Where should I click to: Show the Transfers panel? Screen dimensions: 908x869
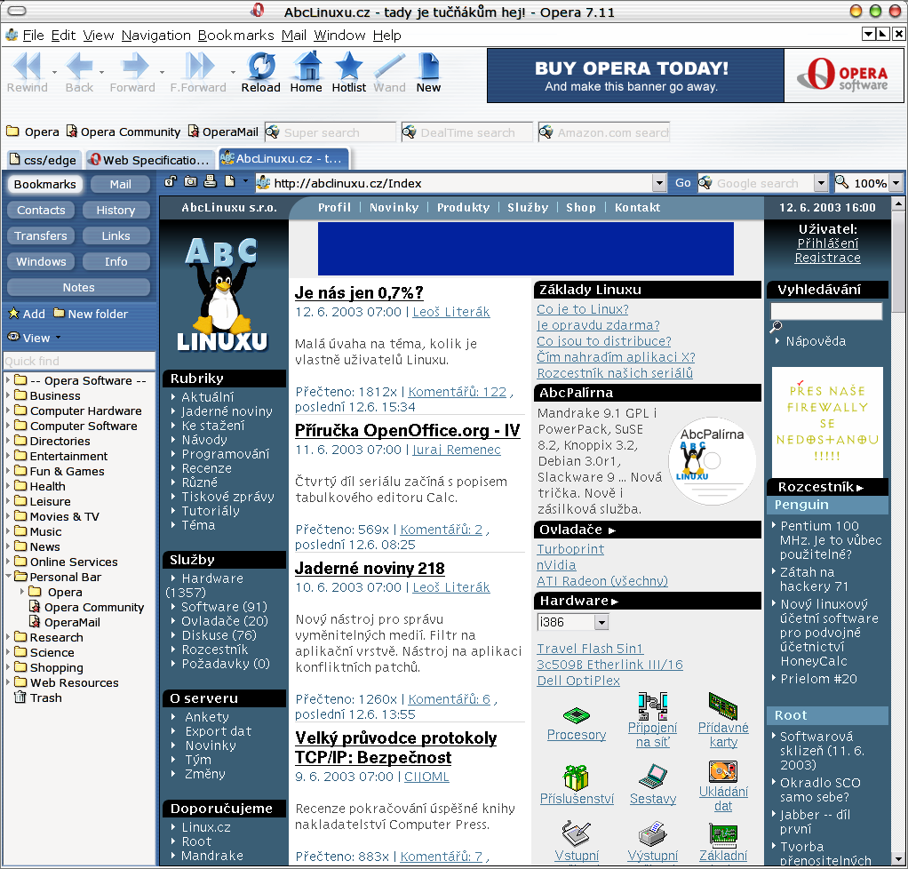point(41,235)
